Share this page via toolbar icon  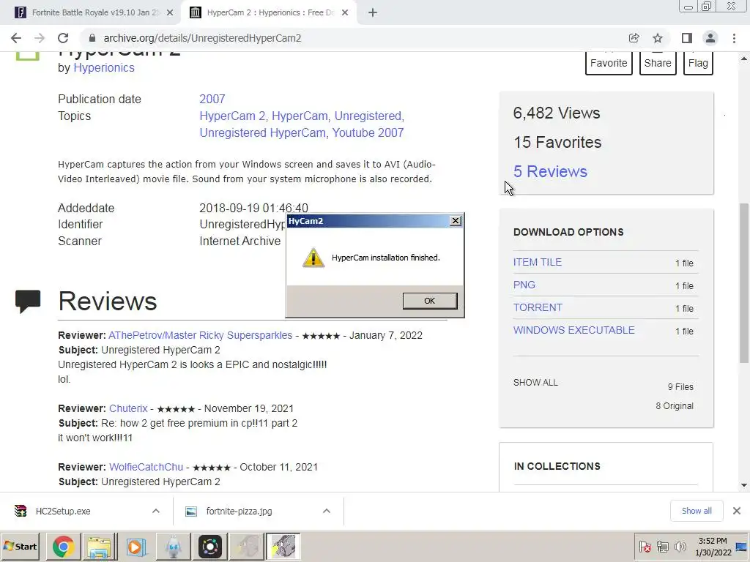(634, 38)
